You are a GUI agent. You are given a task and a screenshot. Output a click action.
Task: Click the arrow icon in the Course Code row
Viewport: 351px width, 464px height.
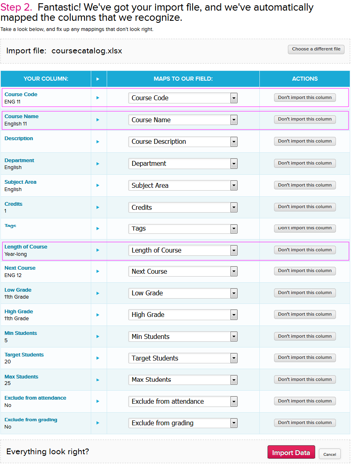[98, 98]
